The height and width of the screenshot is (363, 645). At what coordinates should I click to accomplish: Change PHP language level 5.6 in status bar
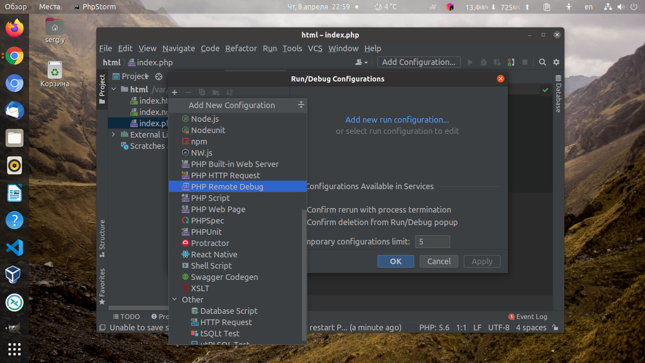pyautogui.click(x=434, y=328)
